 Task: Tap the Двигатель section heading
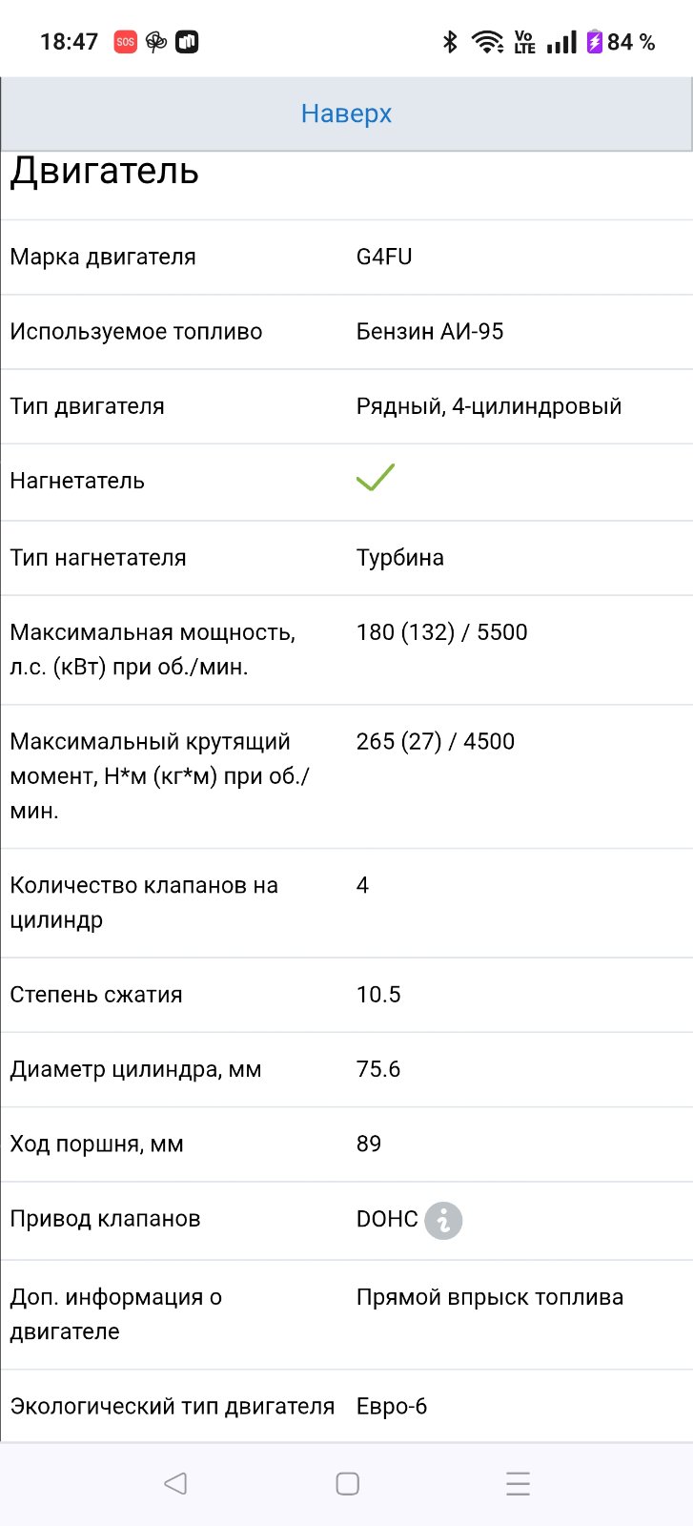point(105,171)
